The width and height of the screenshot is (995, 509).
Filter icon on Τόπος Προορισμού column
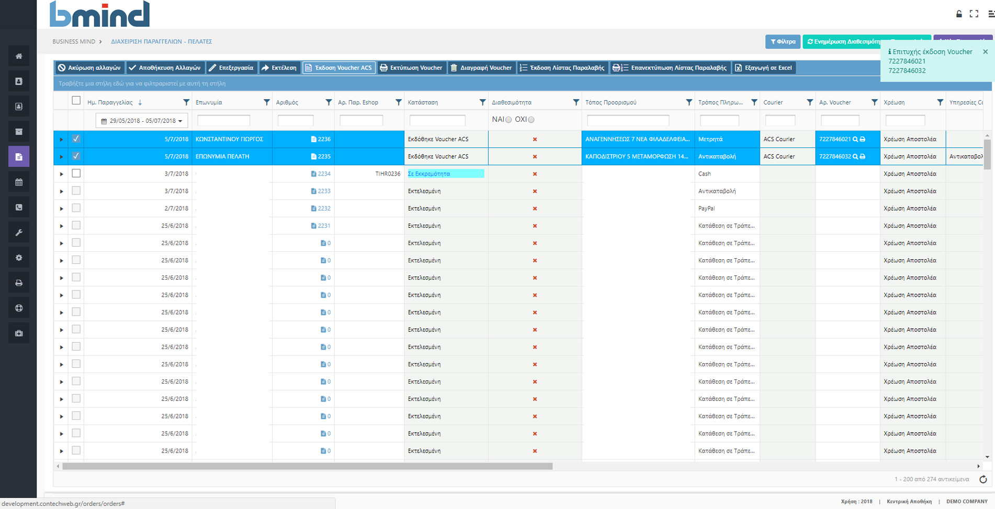[x=689, y=102]
